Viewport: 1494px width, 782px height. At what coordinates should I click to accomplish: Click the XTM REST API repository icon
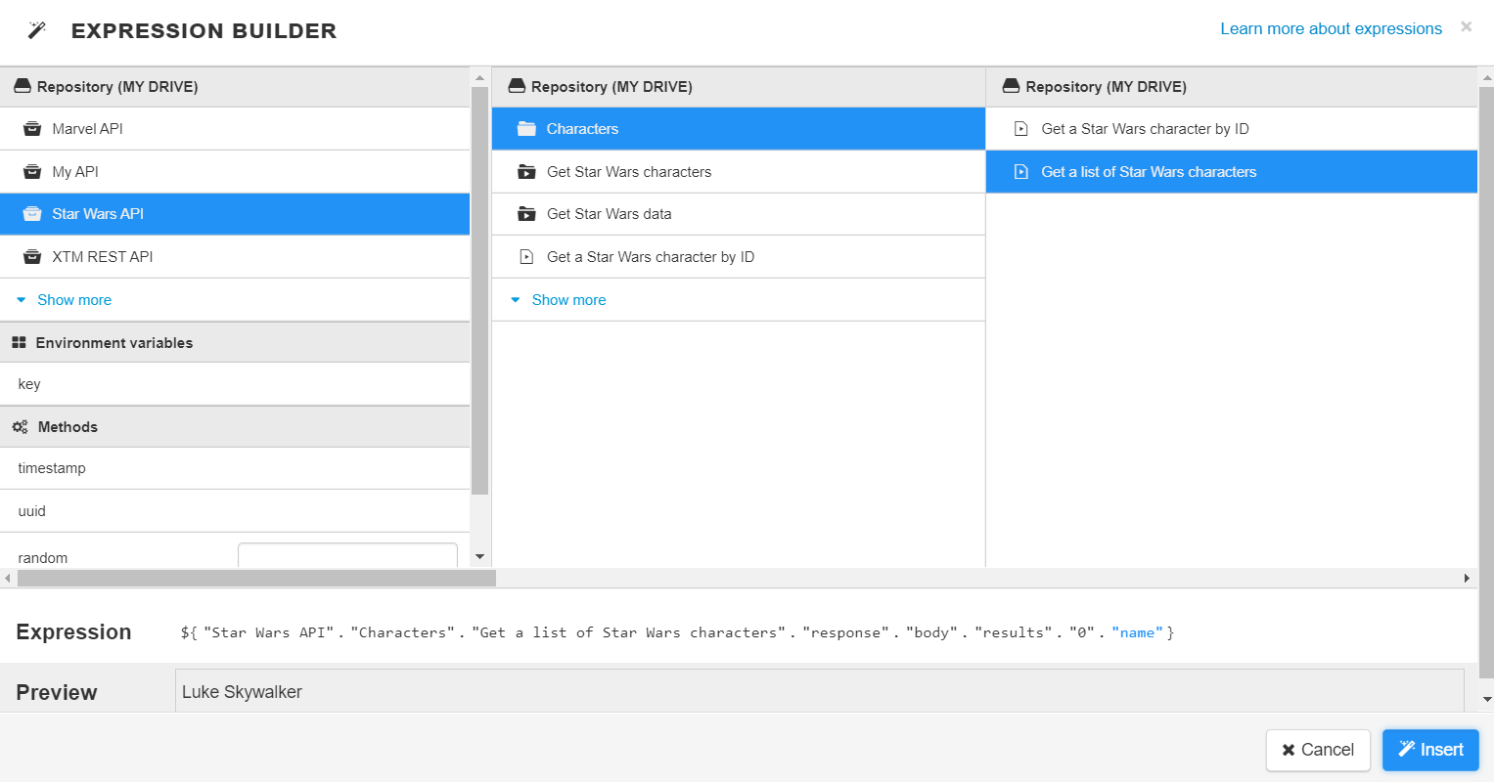pyautogui.click(x=32, y=257)
